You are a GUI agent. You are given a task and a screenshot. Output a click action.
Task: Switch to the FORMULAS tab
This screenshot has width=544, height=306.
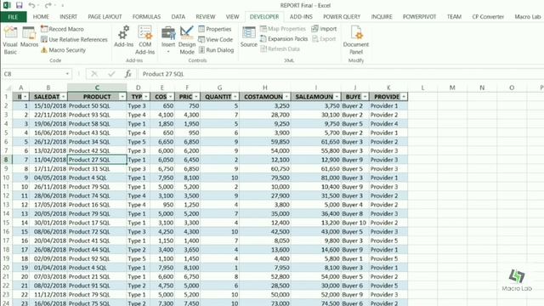146,17
